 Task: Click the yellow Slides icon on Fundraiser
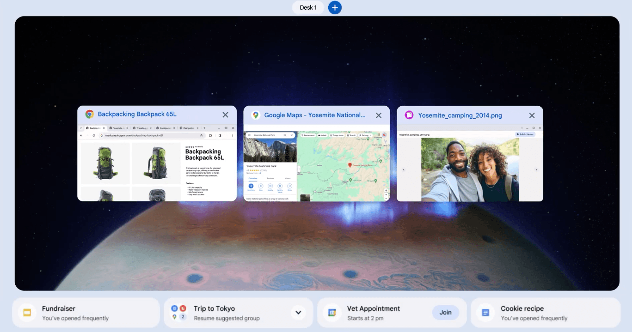pyautogui.click(x=27, y=313)
